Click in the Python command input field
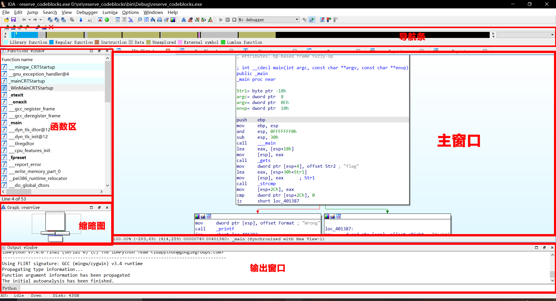 point(287,288)
